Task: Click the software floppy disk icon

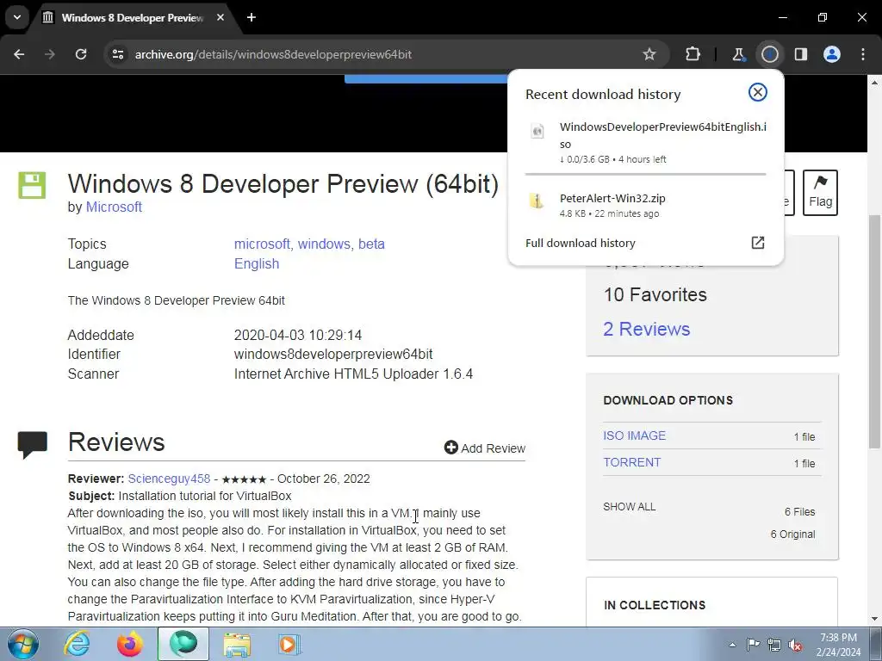Action: pos(32,186)
